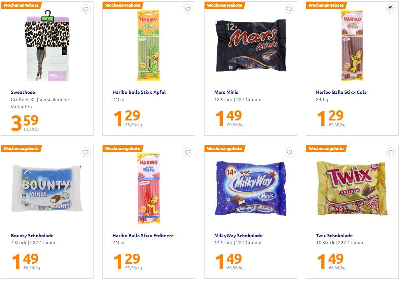The height and width of the screenshot is (281, 400).
Task: Toggle heart on Haribo Balla Stixx Erdbeere
Action: 187,152
